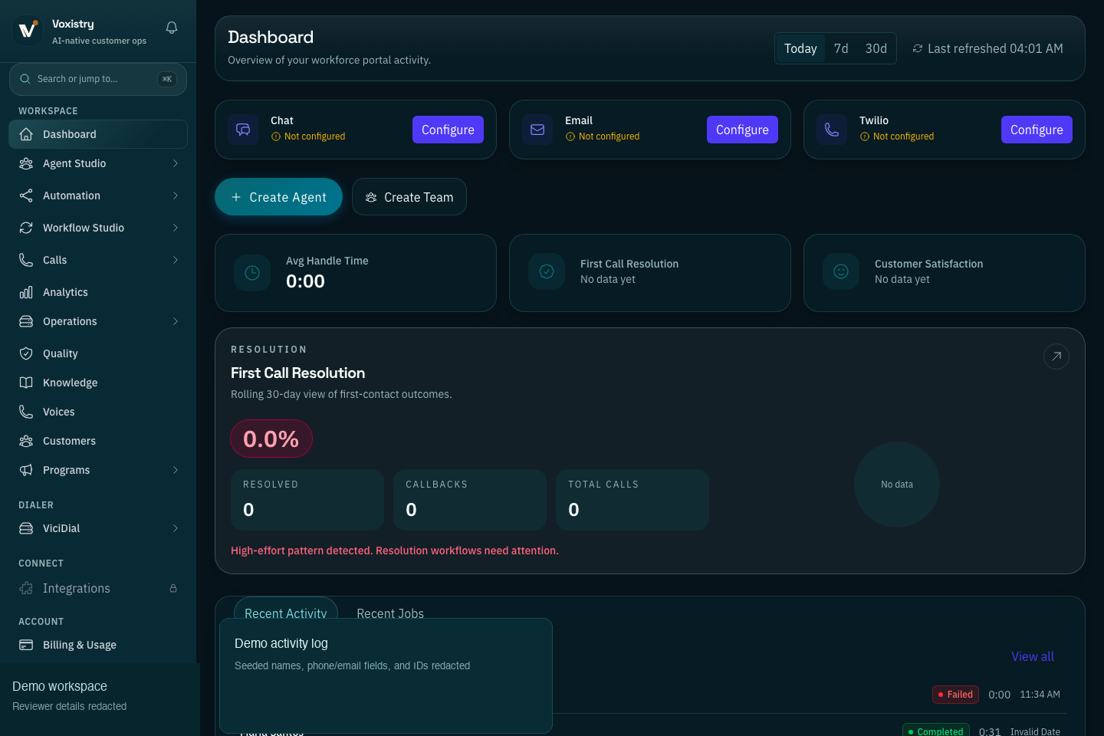Click the Dashboard home icon
The image size is (1104, 736).
coord(26,134)
